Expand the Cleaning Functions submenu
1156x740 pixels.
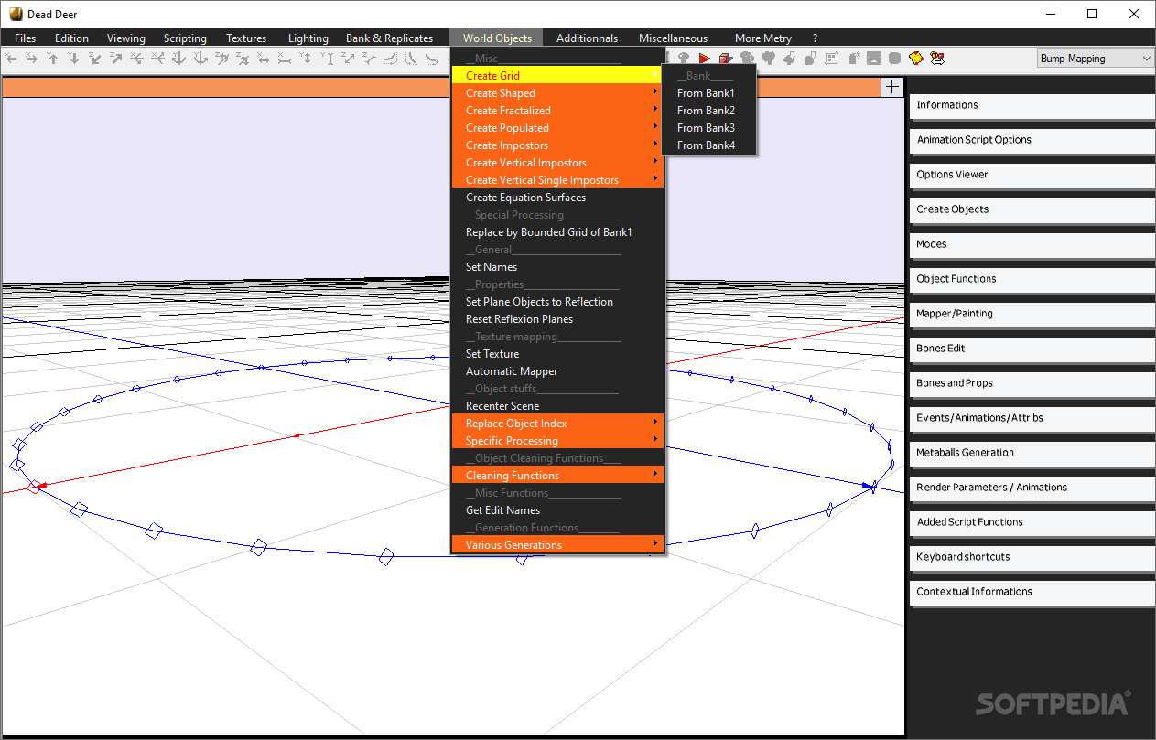(x=558, y=476)
